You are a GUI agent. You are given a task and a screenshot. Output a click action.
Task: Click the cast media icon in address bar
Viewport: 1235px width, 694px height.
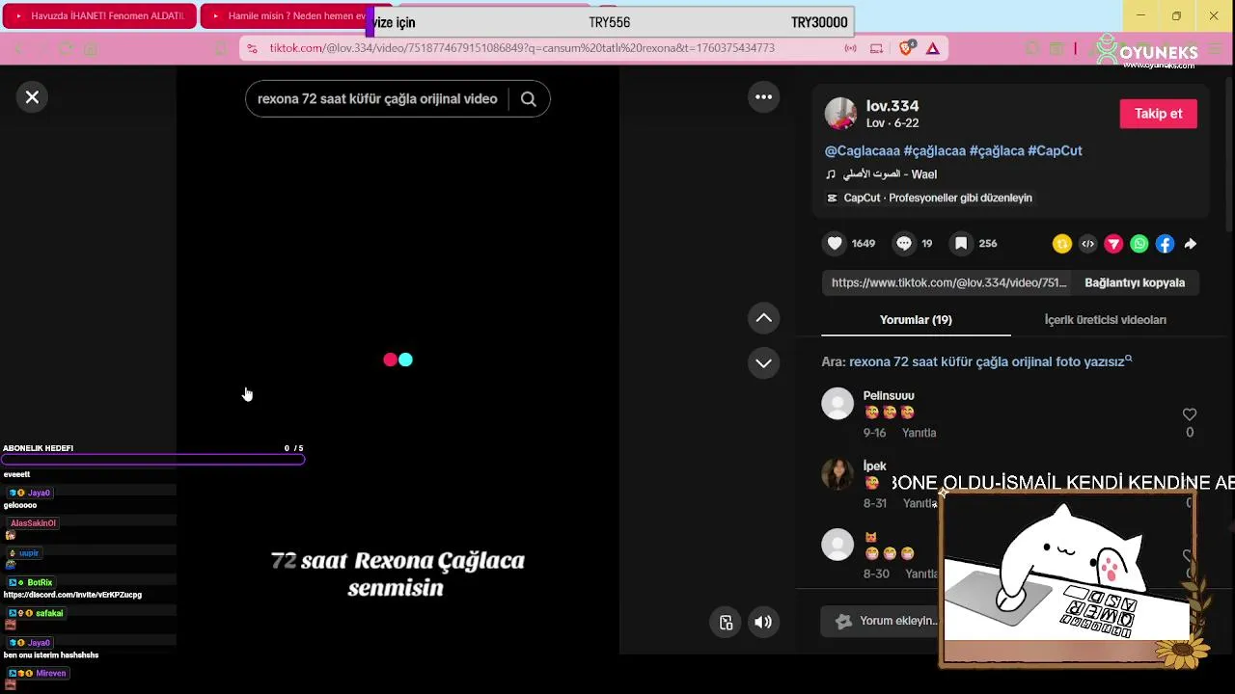851,48
